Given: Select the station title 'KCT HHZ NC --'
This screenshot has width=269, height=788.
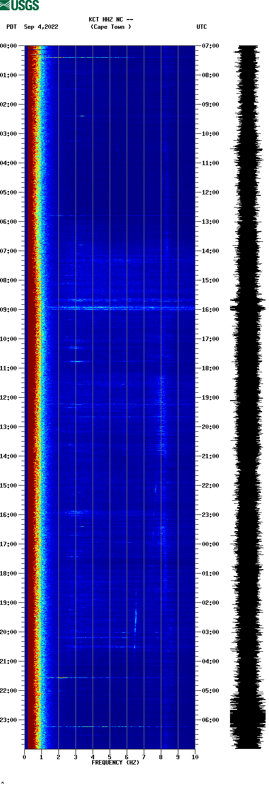Looking at the screenshot, I should (x=111, y=20).
